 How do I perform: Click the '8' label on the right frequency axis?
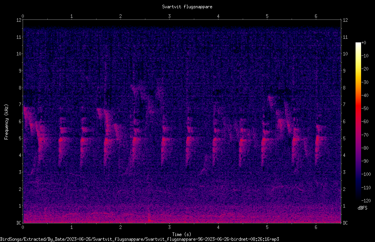[x=344, y=88]
